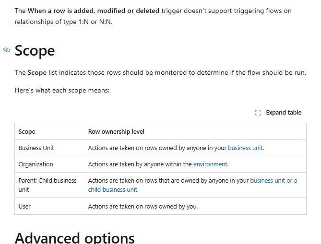The image size is (321, 244).
Task: Click the Scope section heading
Action: coord(35,50)
